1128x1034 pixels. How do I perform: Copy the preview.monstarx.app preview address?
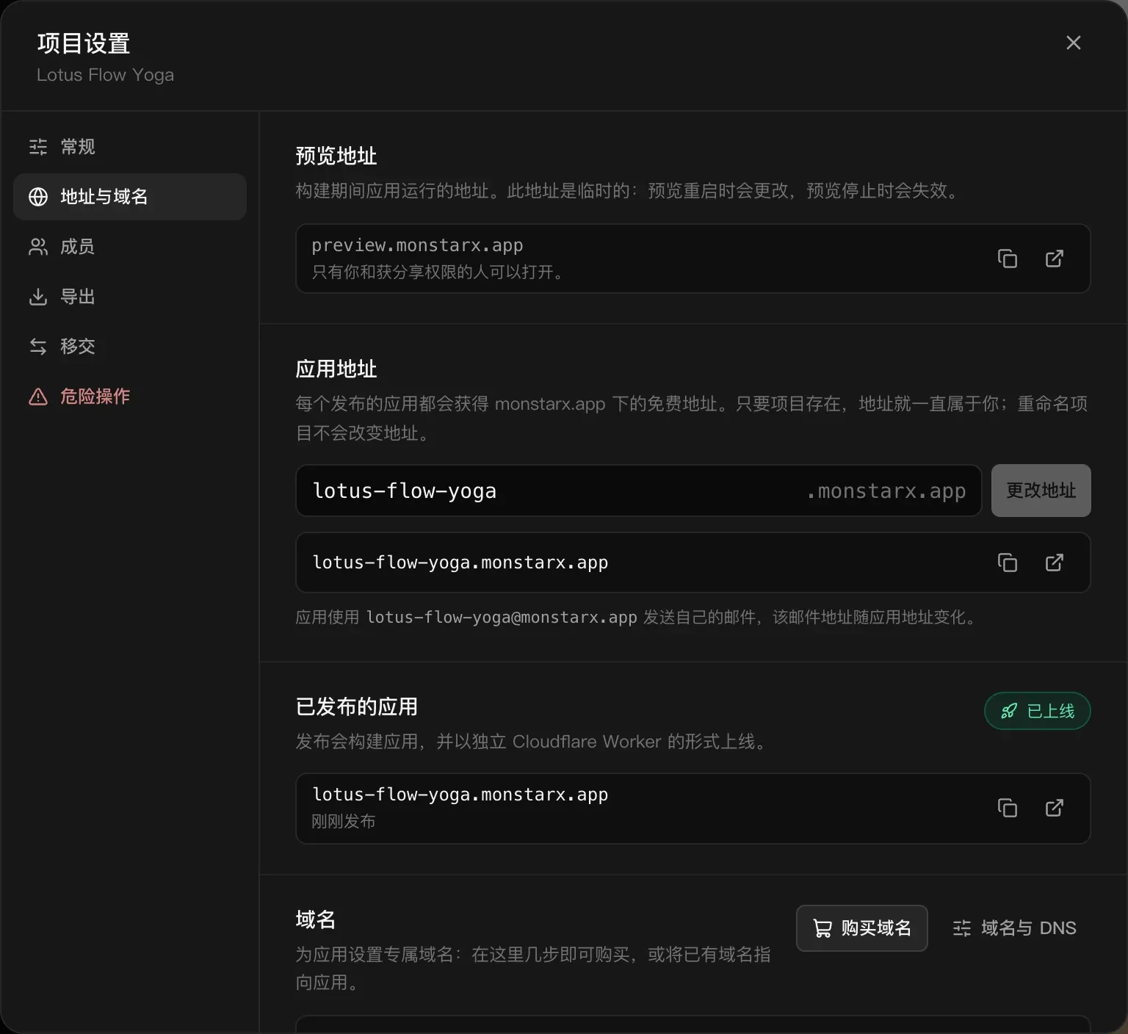1008,258
